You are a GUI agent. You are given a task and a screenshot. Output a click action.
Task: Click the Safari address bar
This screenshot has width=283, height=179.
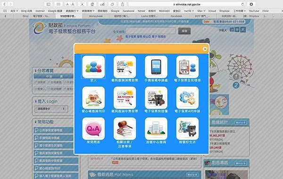(187, 4)
